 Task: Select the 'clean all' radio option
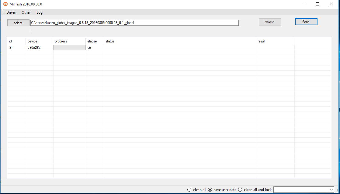(x=197, y=190)
